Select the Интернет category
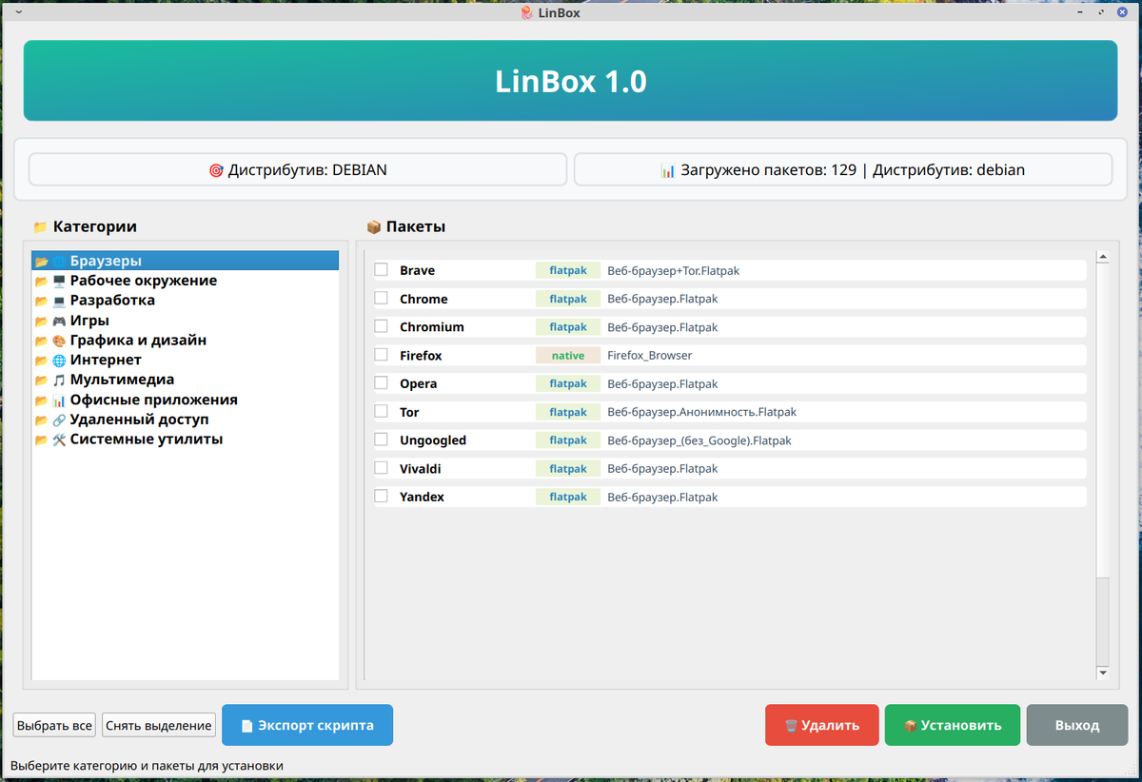The width and height of the screenshot is (1142, 782). (x=186, y=361)
